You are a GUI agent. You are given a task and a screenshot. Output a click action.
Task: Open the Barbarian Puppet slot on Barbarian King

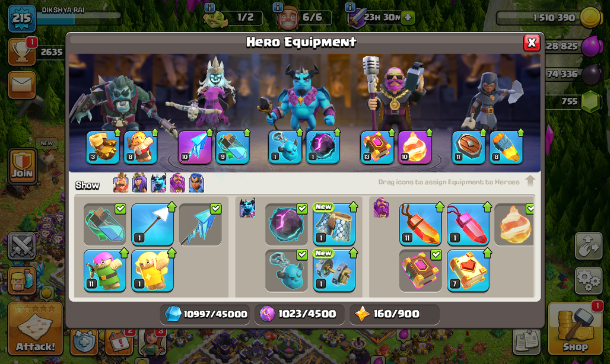click(x=141, y=147)
